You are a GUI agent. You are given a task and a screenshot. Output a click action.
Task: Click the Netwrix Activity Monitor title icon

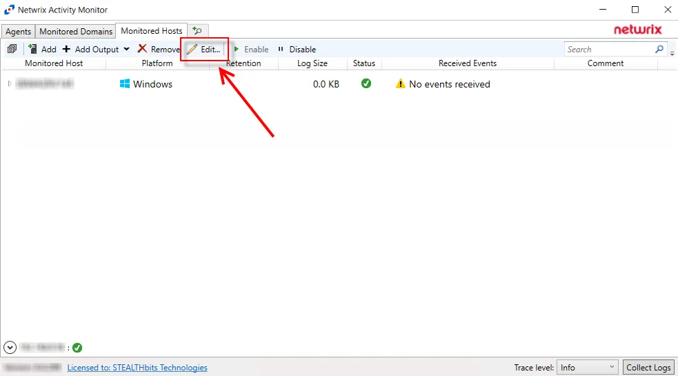pyautogui.click(x=9, y=10)
